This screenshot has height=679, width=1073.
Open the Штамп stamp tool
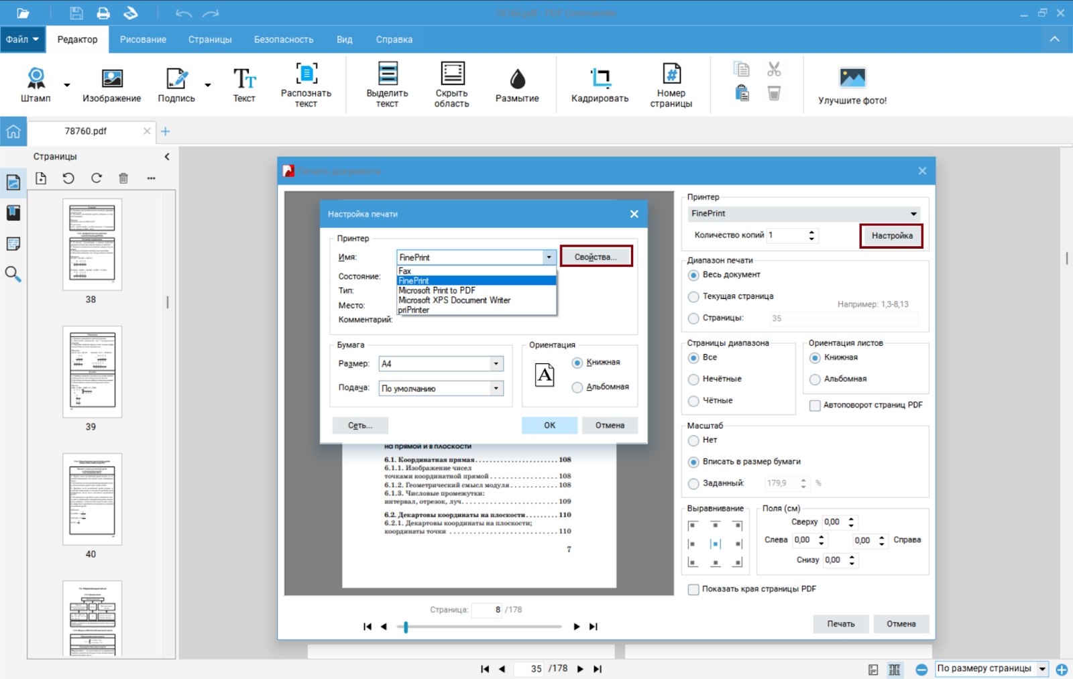point(36,84)
